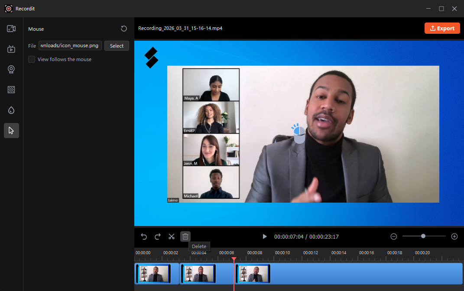The width and height of the screenshot is (464, 291).
Task: Click the mouse icon File path field
Action: click(x=70, y=46)
